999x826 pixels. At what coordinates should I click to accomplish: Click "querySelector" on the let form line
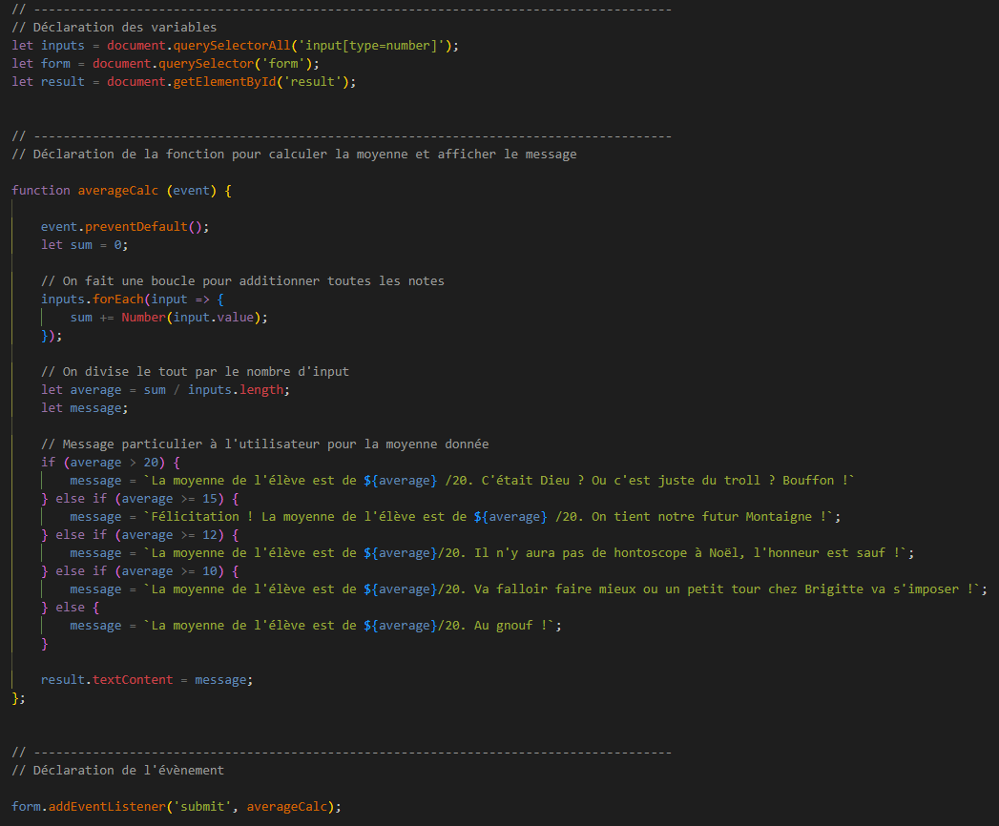pos(206,64)
